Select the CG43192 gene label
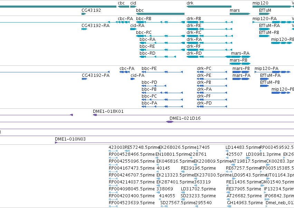The image size is (294, 208). click(x=91, y=10)
